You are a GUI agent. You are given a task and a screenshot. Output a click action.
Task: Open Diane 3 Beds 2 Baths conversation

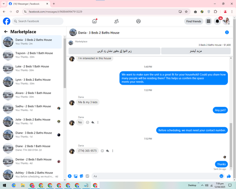[32, 135]
